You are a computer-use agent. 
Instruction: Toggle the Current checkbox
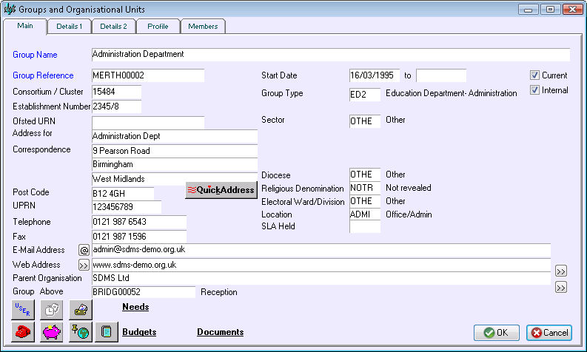[534, 75]
